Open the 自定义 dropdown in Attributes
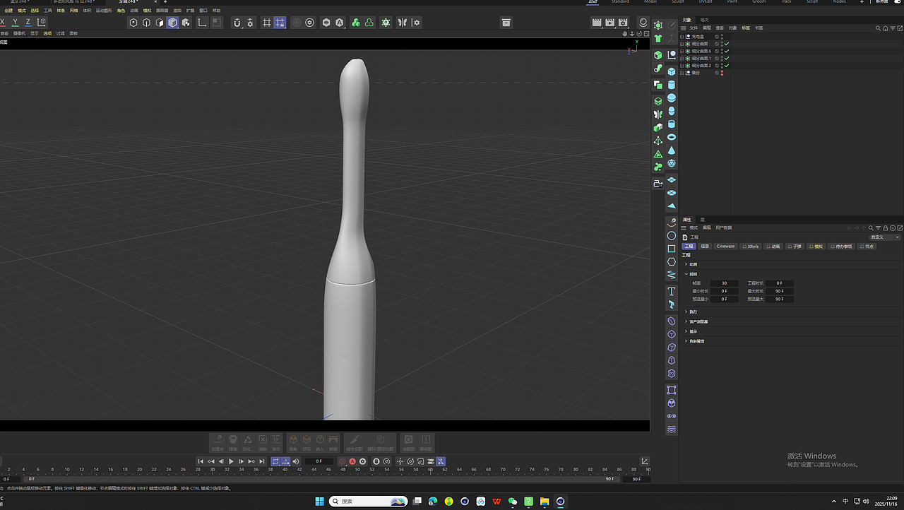This screenshot has height=510, width=904. tap(885, 237)
